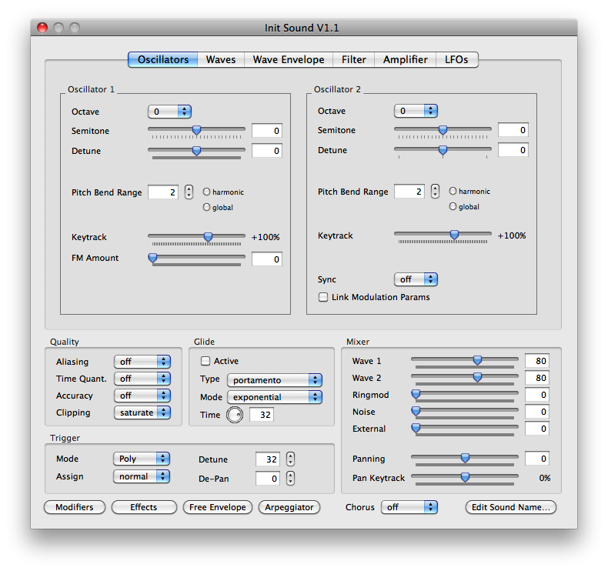Switch to the Waves tab
This screenshot has height=571, width=608.
[x=221, y=60]
